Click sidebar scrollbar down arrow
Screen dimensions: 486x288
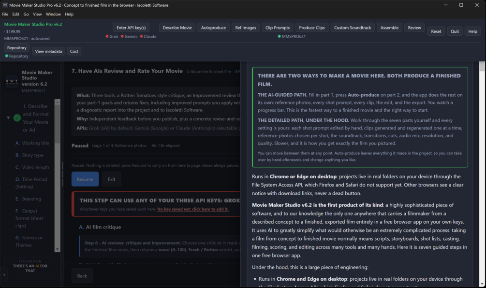(57, 249)
